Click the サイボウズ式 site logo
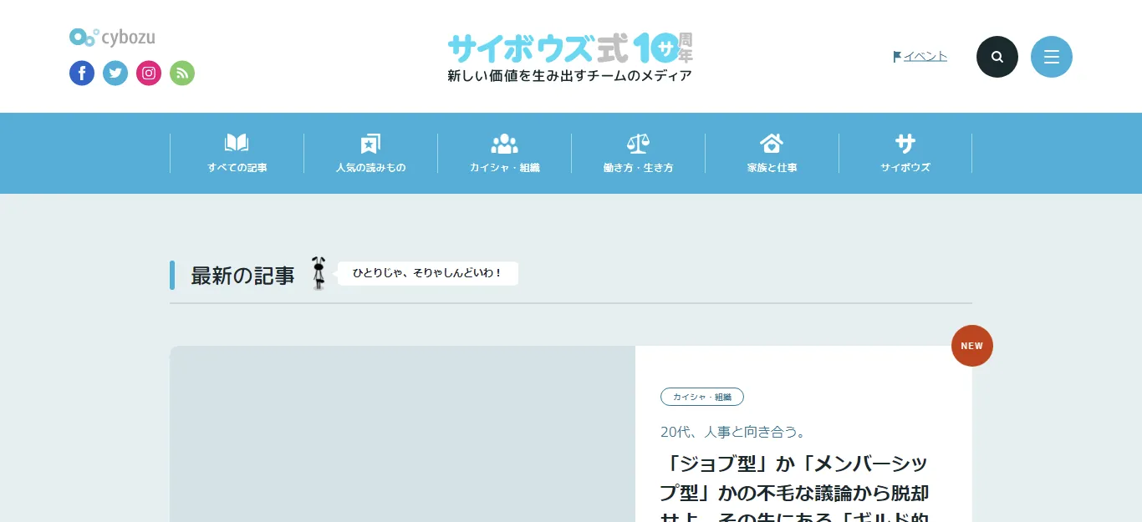Image resolution: width=1142 pixels, height=522 pixels. point(570,48)
